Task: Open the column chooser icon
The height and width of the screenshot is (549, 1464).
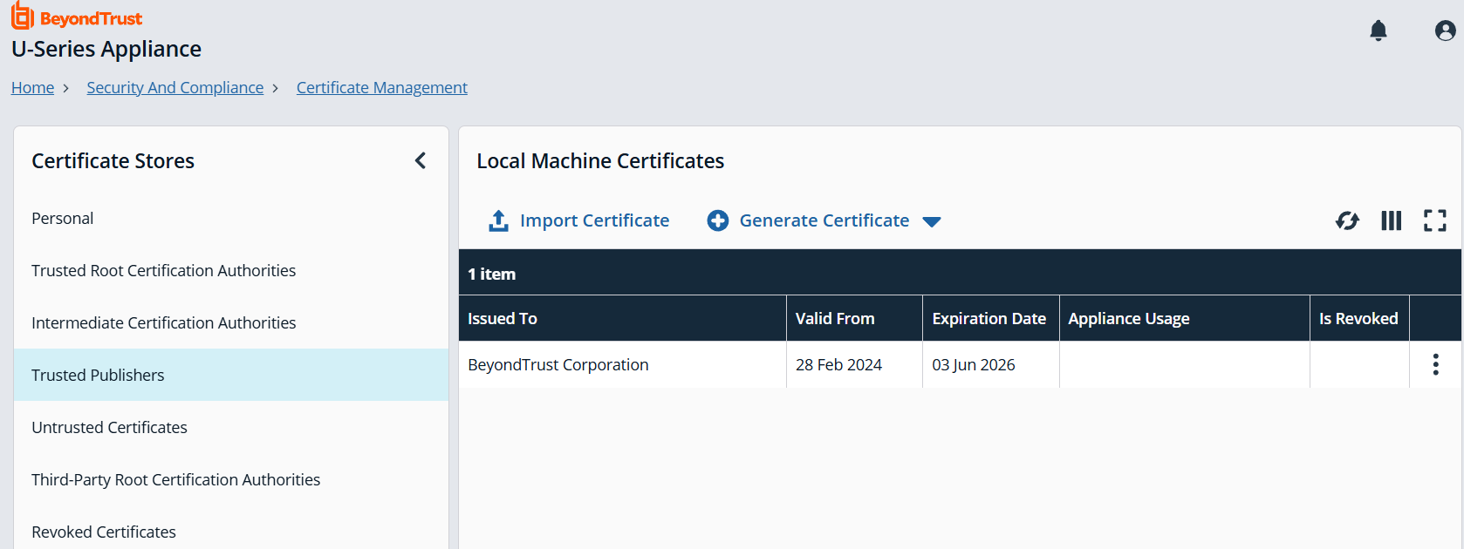Action: (x=1391, y=221)
